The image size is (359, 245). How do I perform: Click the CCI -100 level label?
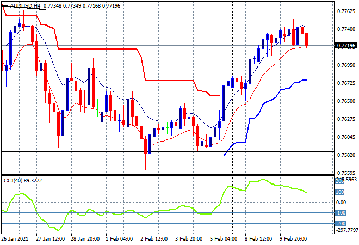pos(341,213)
